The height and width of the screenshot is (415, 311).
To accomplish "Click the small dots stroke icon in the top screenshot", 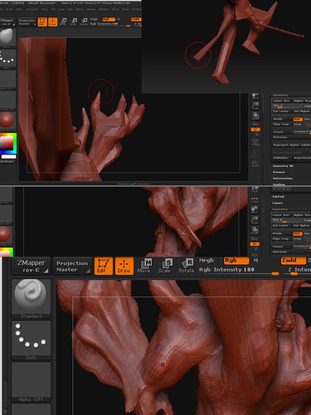I will (x=7, y=58).
